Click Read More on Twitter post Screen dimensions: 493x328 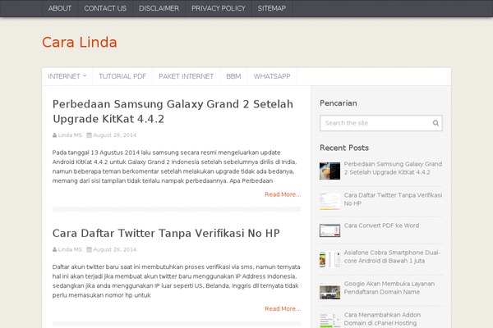283,309
